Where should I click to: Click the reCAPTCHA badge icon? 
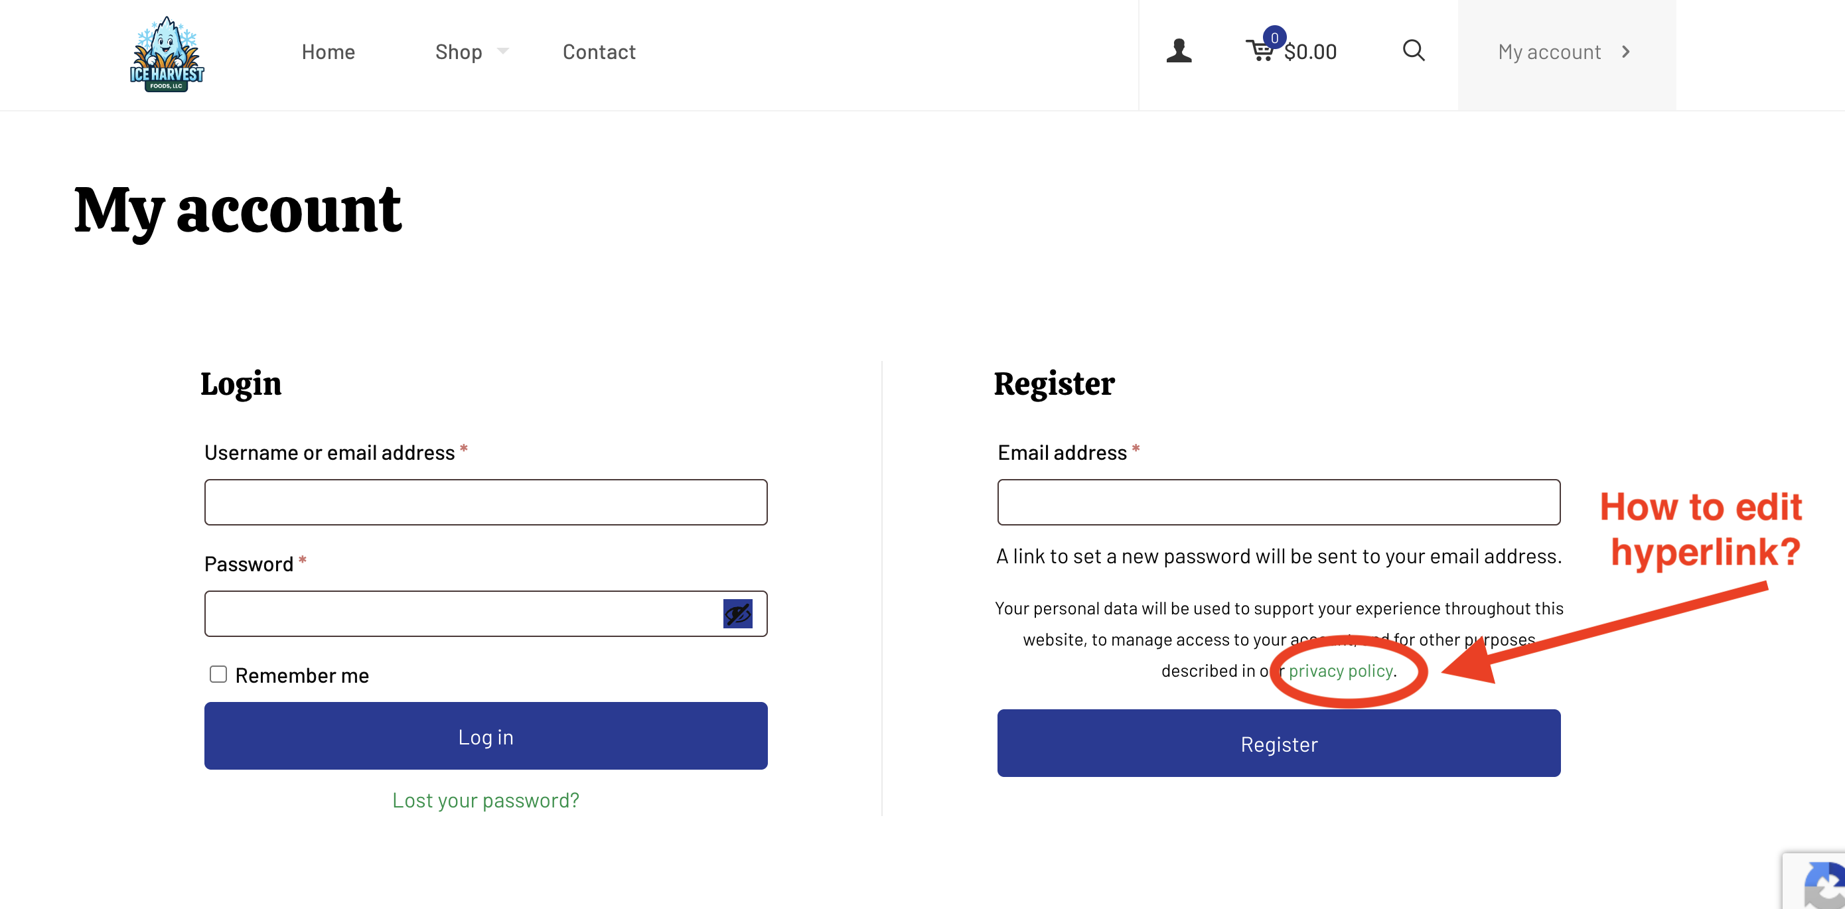[x=1820, y=883]
